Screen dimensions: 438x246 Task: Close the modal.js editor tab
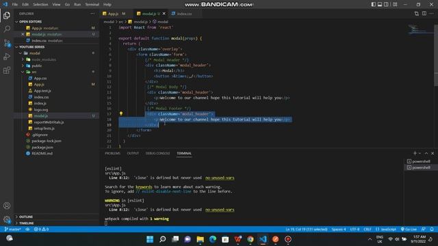[x=164, y=14]
